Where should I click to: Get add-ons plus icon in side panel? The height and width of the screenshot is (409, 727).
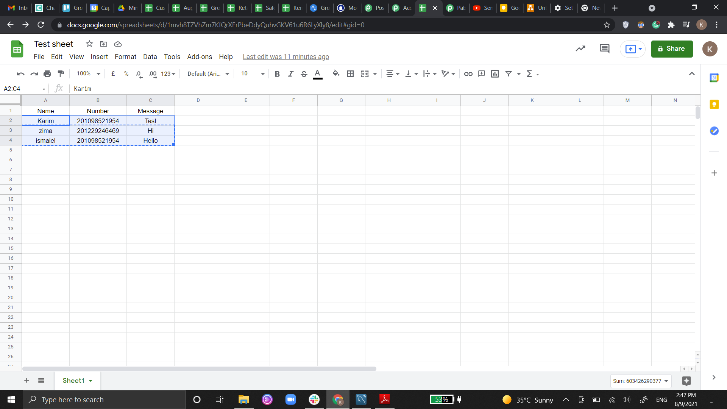[714, 173]
